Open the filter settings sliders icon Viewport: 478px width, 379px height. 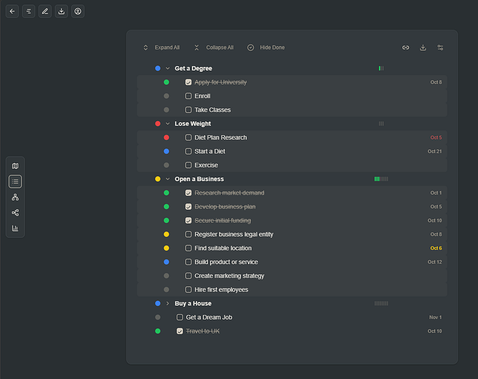(440, 47)
